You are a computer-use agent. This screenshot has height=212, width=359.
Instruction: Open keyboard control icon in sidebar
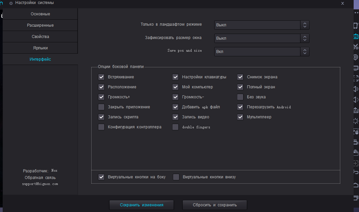click(x=356, y=36)
